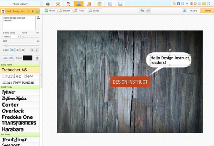Screen dimensions: 214x146
Task: Toggle text layer visibility eye icon
Action: click(x=32, y=11)
